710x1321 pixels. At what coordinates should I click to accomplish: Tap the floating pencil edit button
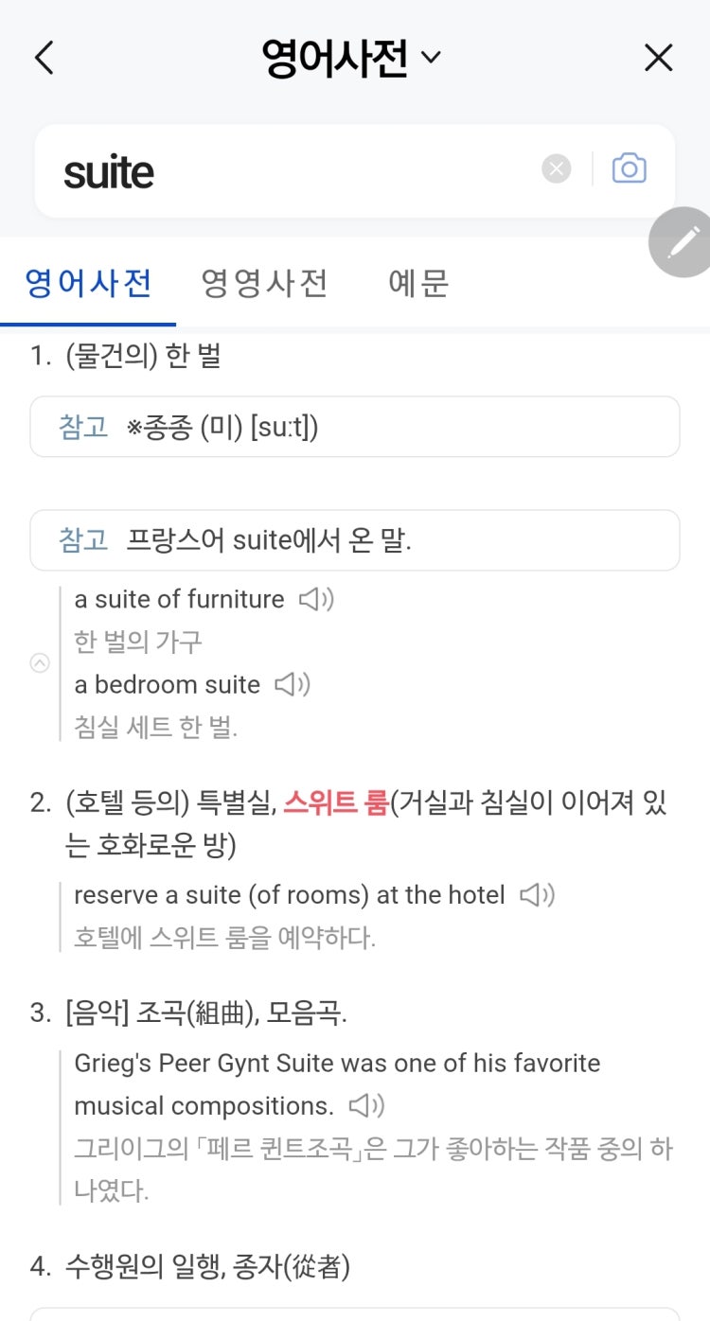point(682,242)
